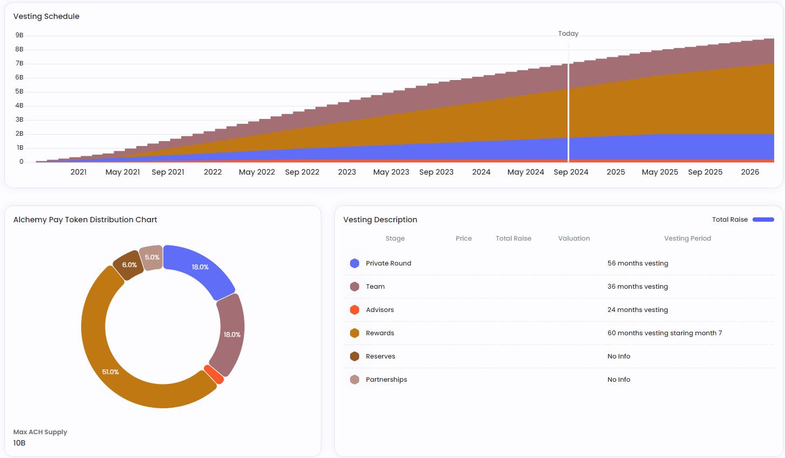Click the Rewards amber hexagon icon
785x458 pixels.
tap(354, 333)
